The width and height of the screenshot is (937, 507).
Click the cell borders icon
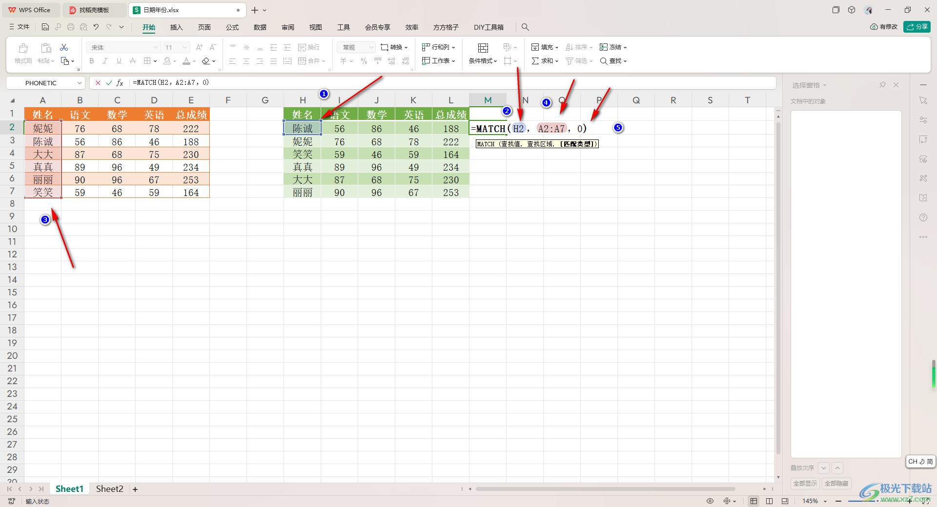[x=147, y=61]
